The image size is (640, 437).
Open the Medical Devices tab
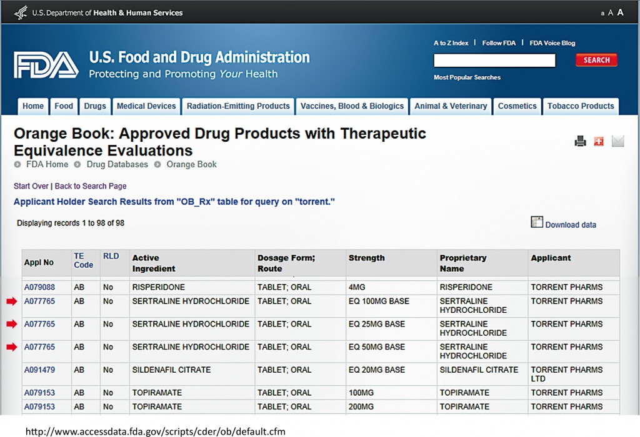tap(146, 106)
